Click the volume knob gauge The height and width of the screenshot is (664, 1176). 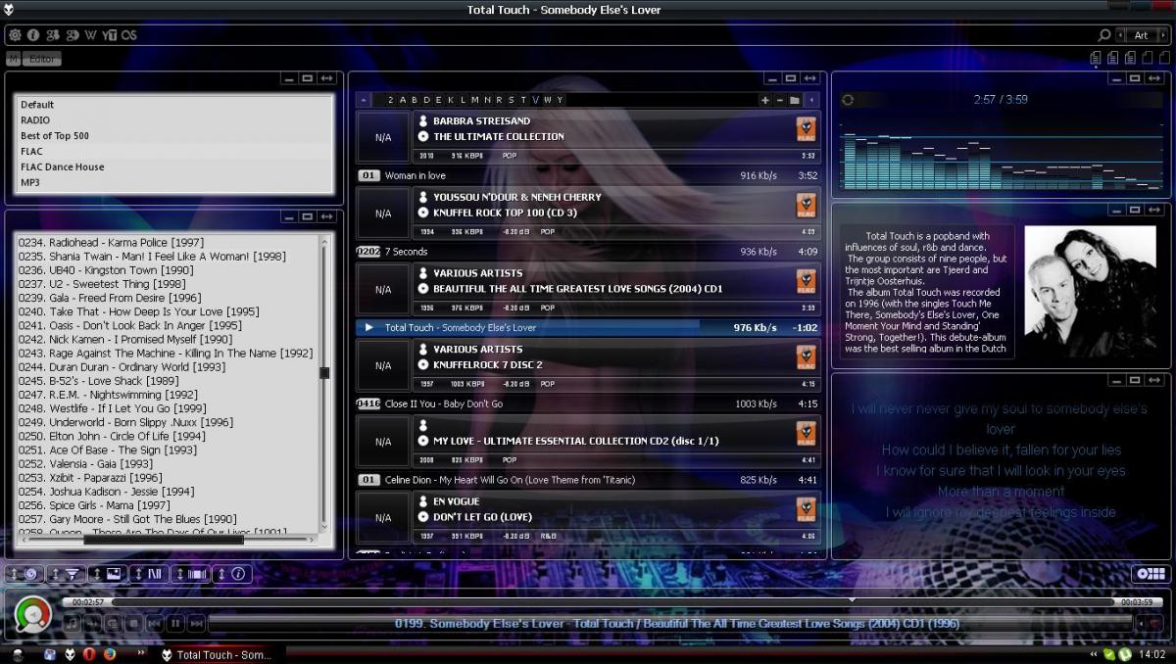33,615
